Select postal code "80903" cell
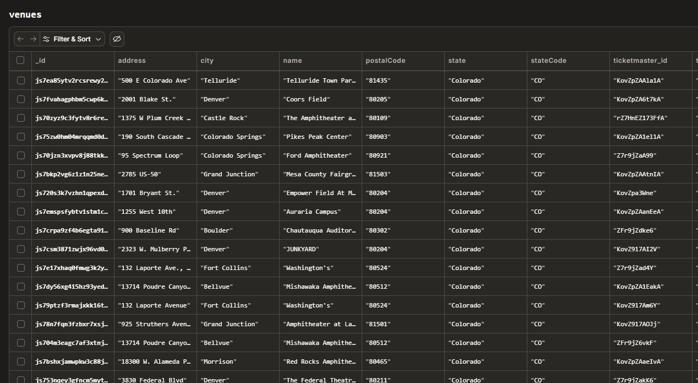Image resolution: width=698 pixels, height=383 pixels. [403, 137]
